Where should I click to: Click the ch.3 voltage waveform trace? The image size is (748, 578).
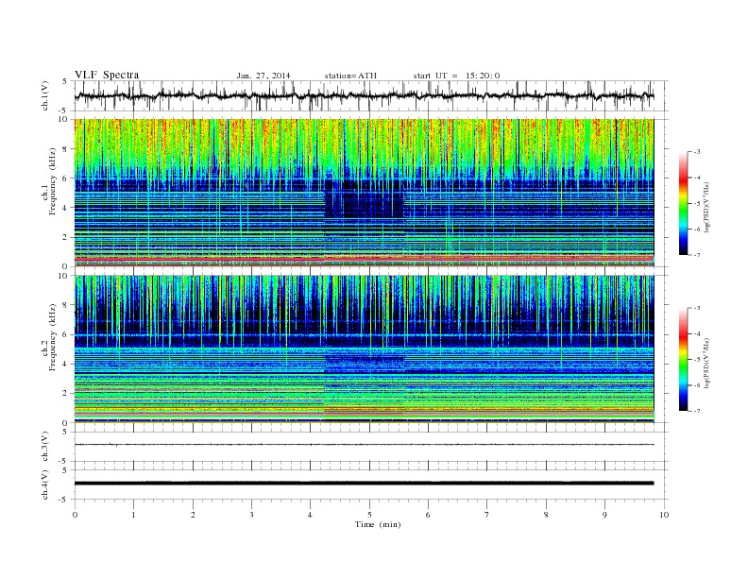coord(364,445)
